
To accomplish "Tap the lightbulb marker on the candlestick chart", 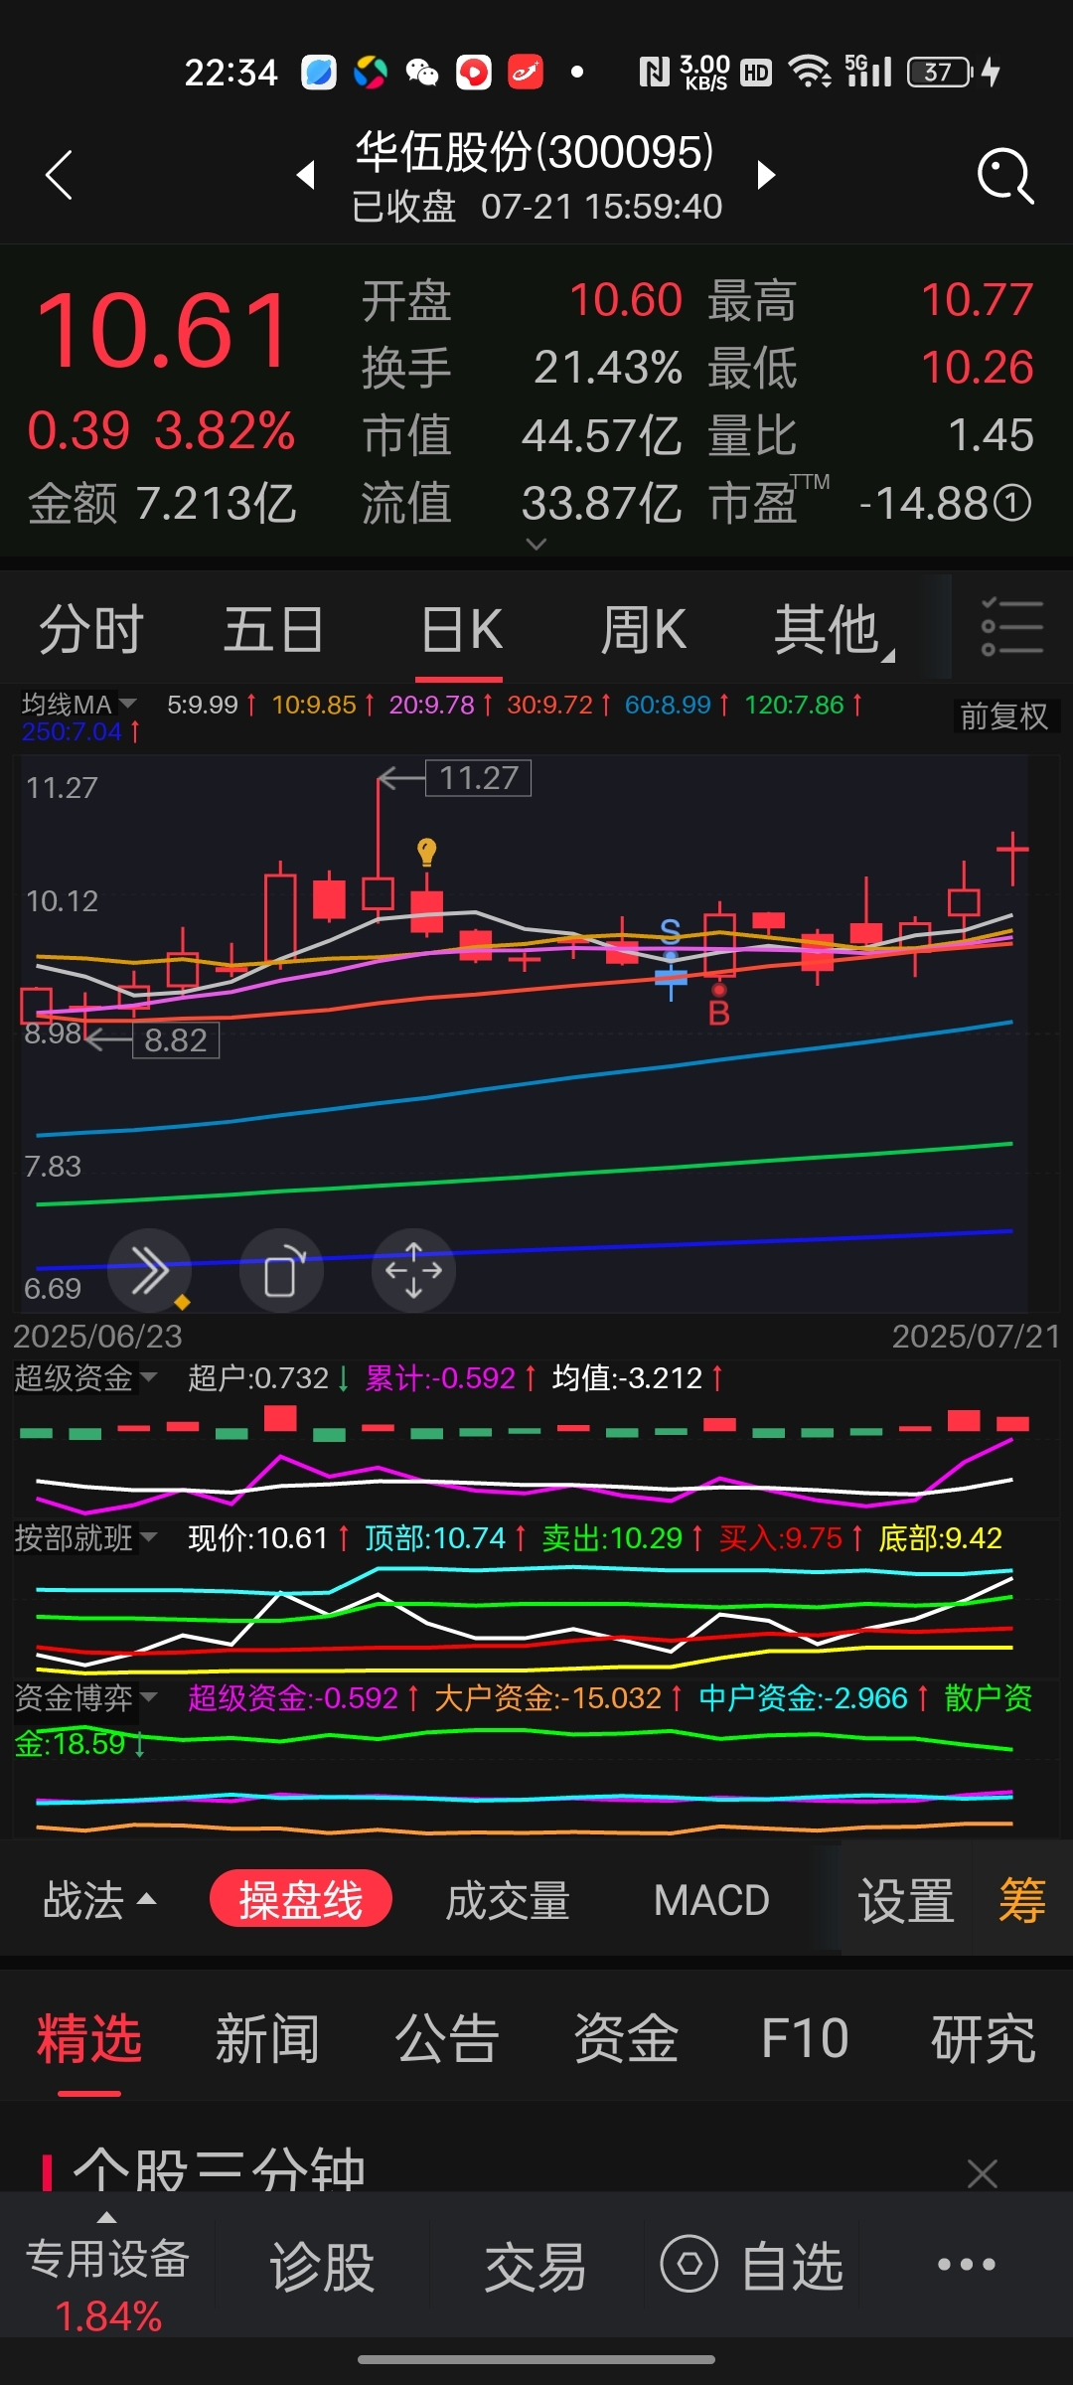I will coord(427,852).
